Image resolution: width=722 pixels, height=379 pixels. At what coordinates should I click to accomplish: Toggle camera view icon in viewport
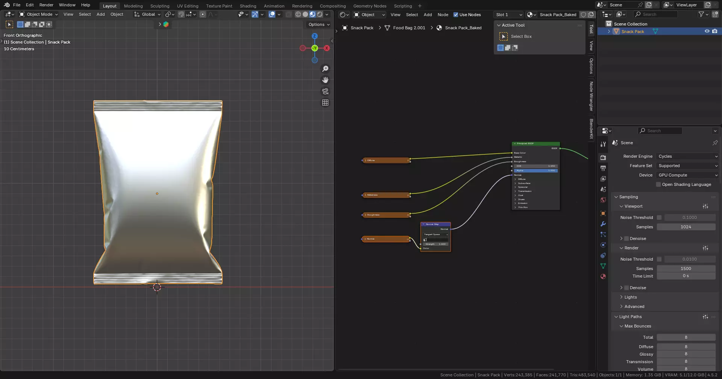pos(325,91)
